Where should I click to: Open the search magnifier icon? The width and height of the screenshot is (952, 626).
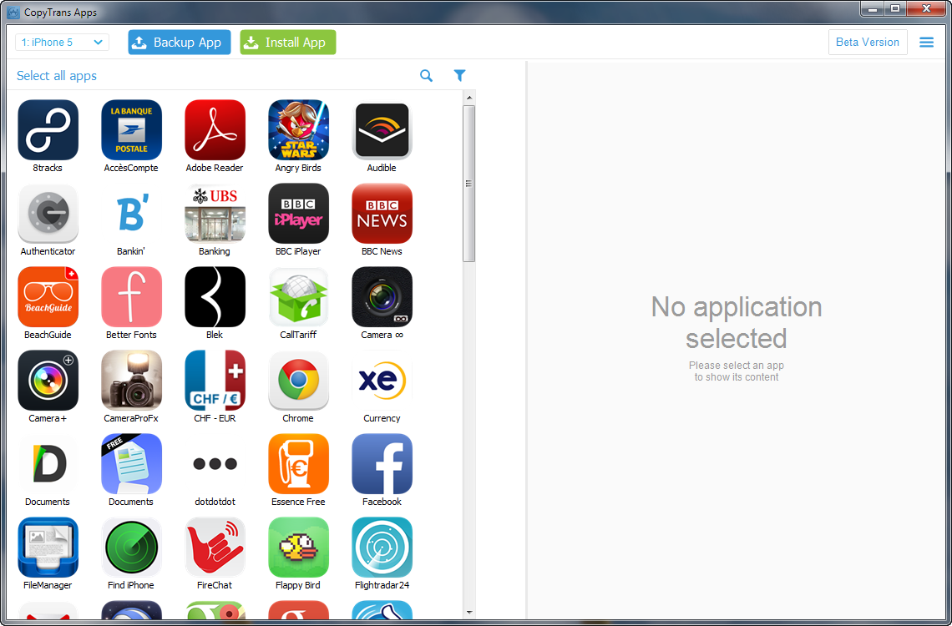(426, 76)
